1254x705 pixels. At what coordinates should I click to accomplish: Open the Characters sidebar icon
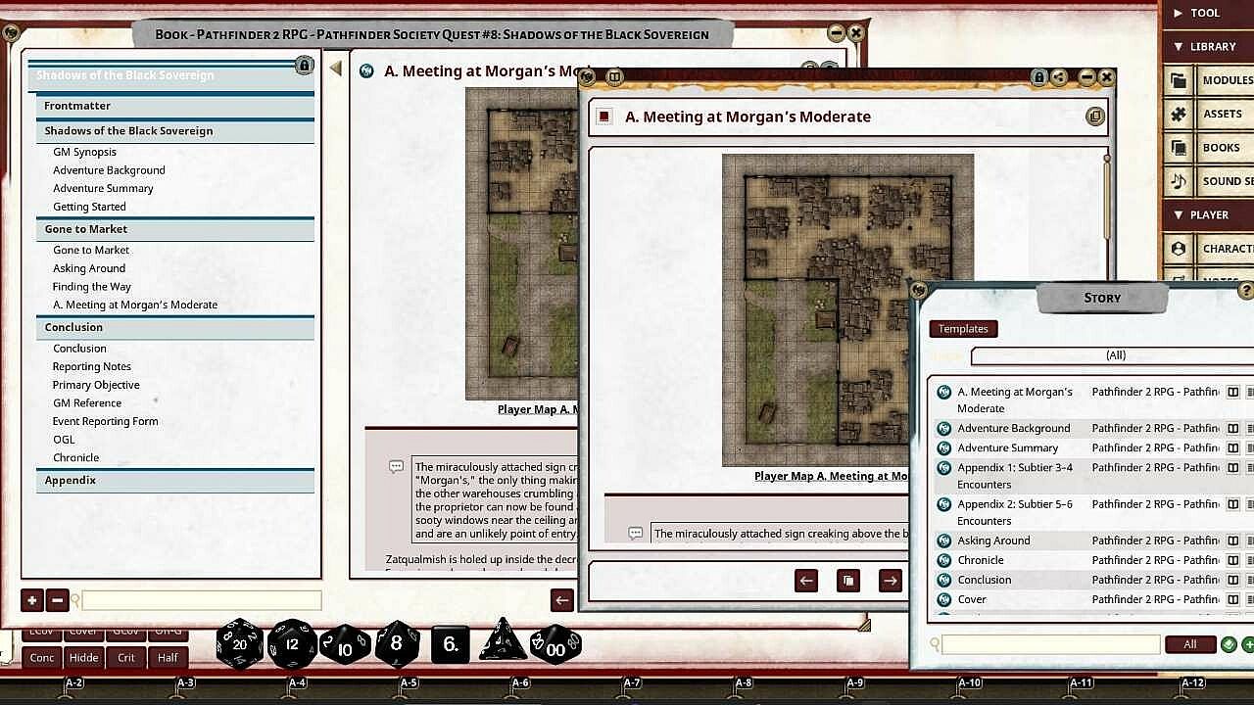tap(1179, 249)
